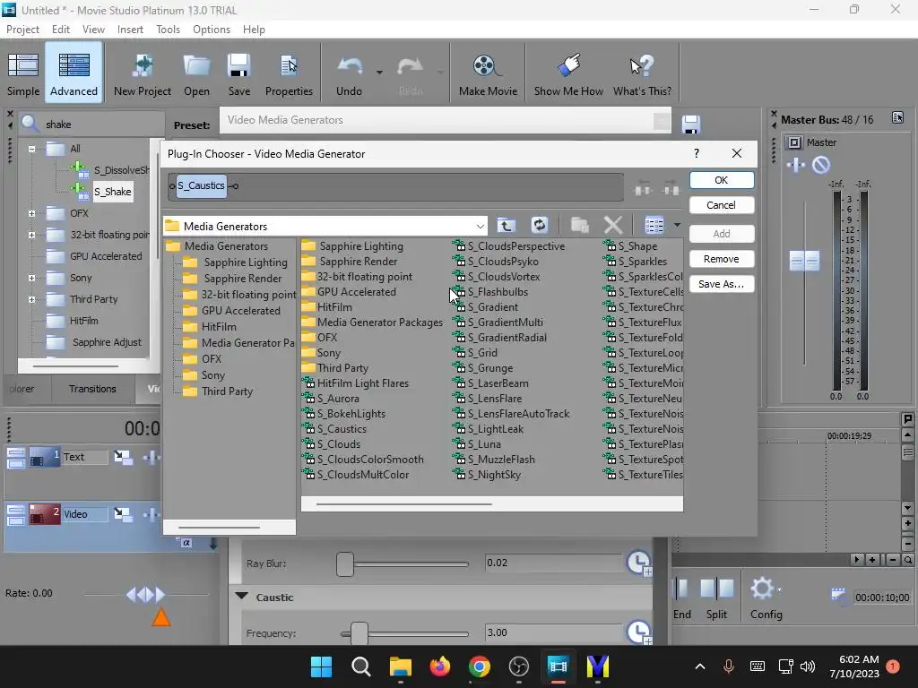Image resolution: width=918 pixels, height=688 pixels.
Task: Open Google Chrome from the taskbar
Action: (x=479, y=666)
